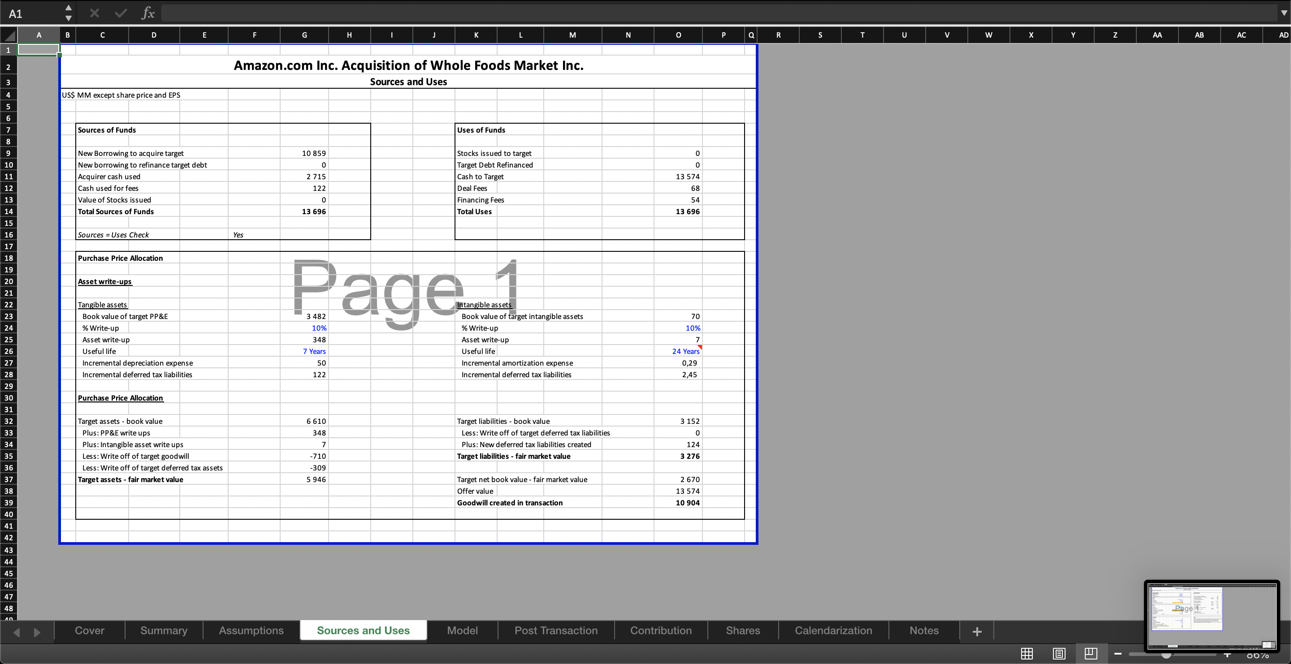This screenshot has height=664, width=1291.
Task: Select column M header
Action: click(x=572, y=35)
